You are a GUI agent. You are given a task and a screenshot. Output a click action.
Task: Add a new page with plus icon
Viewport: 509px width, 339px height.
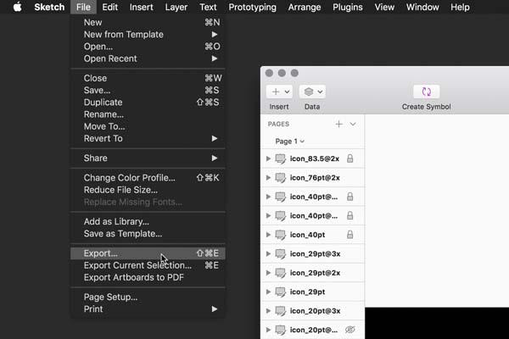338,124
